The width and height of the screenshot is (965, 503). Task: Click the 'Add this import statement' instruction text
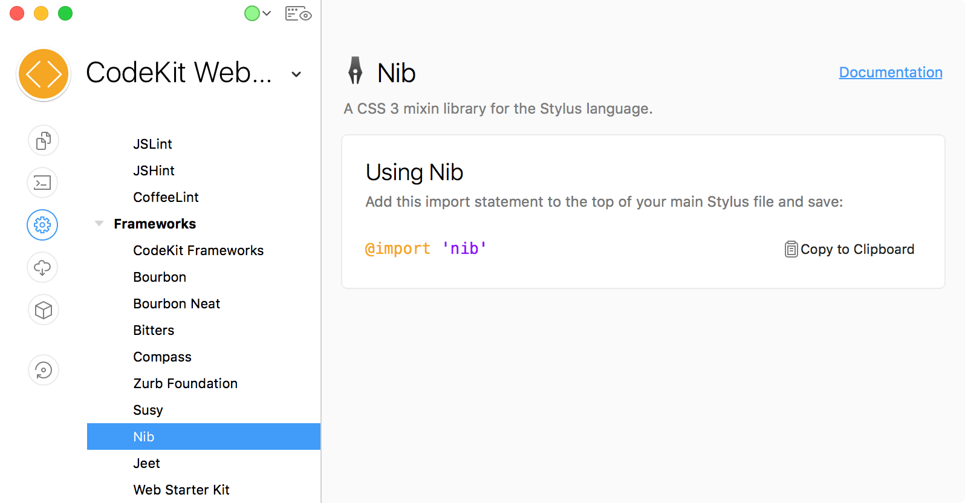click(604, 202)
